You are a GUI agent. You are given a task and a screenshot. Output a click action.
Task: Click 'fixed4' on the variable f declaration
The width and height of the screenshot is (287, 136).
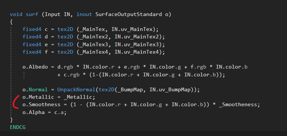click(32, 52)
